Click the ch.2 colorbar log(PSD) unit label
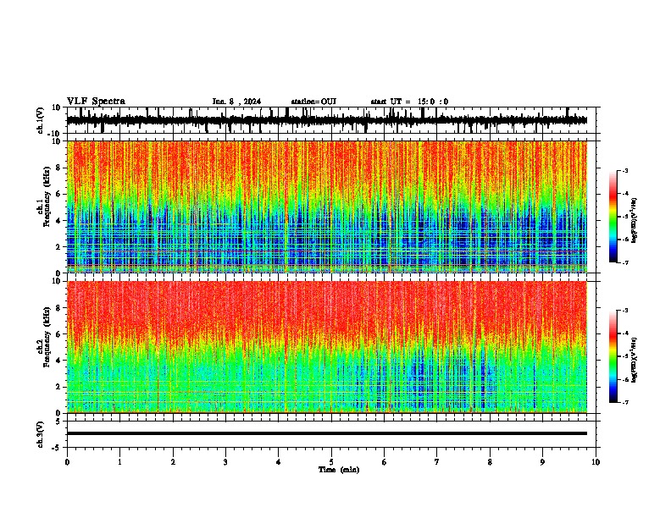 click(x=635, y=360)
